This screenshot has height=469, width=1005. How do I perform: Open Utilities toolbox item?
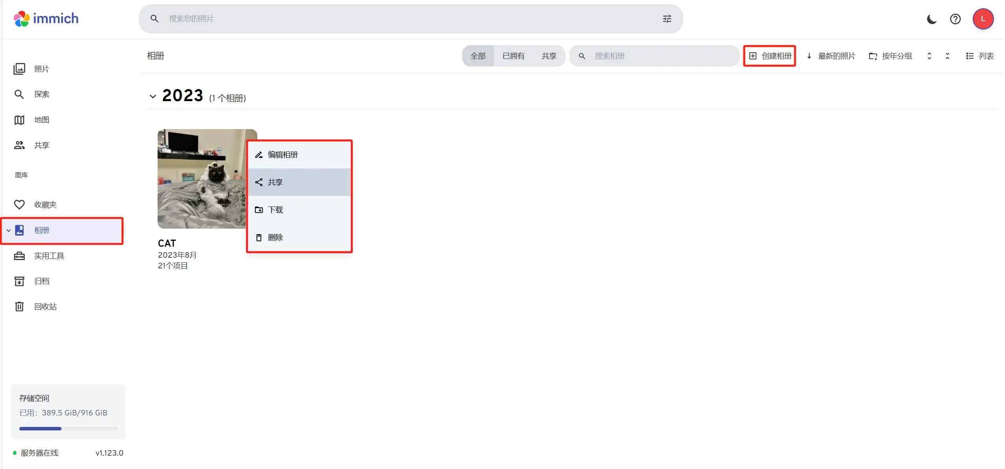tap(48, 256)
